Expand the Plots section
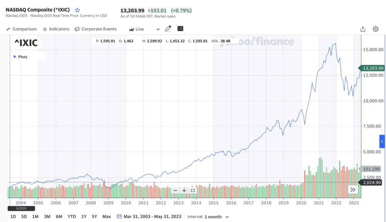The image size is (386, 222). (x=15, y=56)
